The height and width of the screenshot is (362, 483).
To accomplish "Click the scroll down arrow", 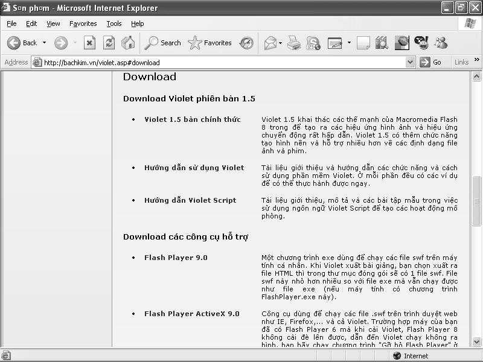I will pyautogui.click(x=476, y=341).
